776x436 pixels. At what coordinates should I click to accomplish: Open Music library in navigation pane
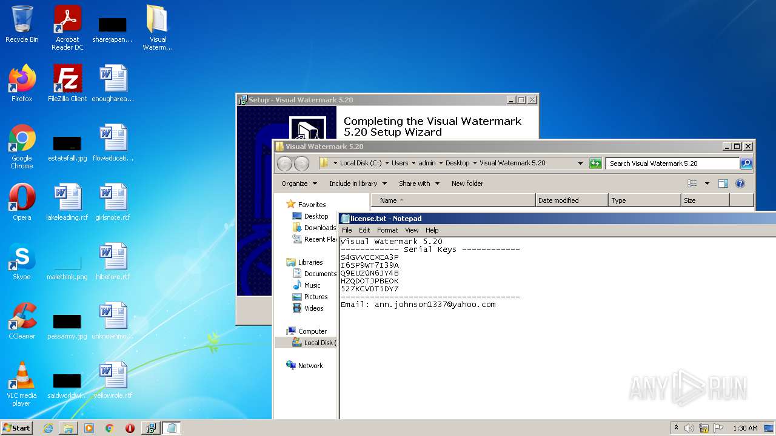(312, 285)
